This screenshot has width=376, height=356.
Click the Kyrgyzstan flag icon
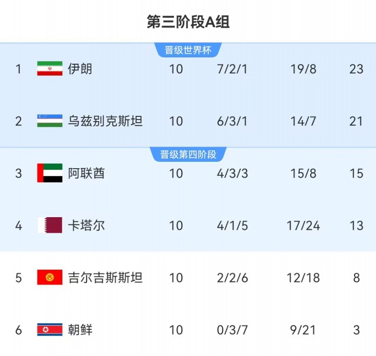[50, 278]
